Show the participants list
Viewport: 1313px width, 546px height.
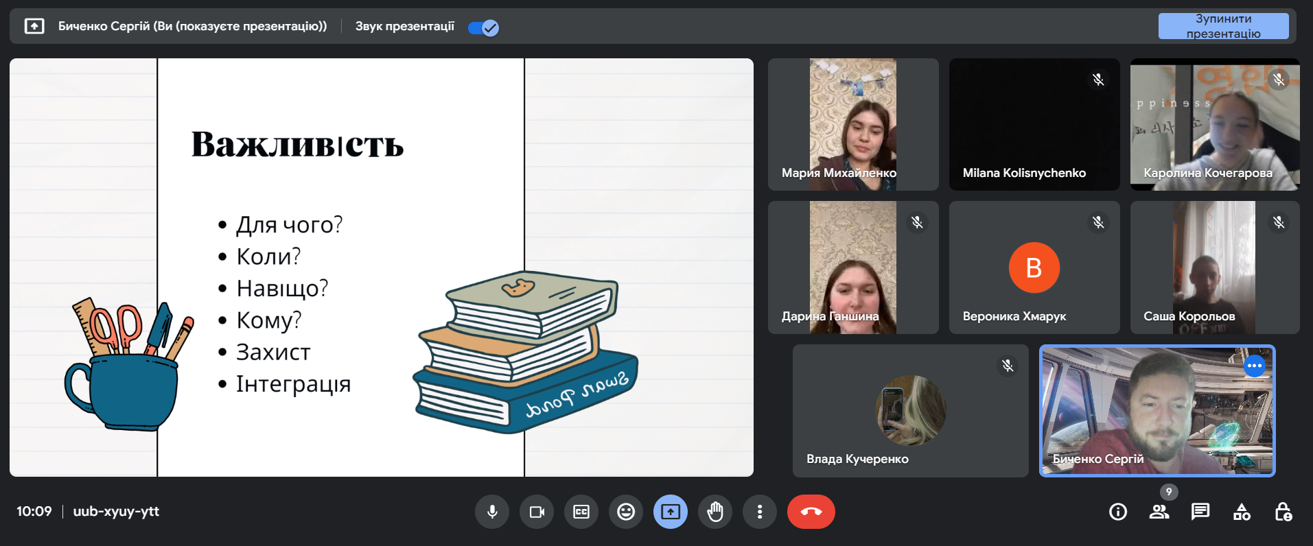click(x=1159, y=512)
